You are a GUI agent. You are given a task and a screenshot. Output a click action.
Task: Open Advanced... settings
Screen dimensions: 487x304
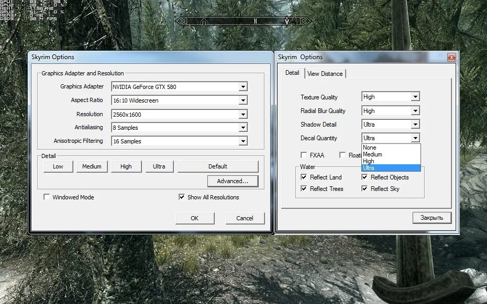point(233,181)
